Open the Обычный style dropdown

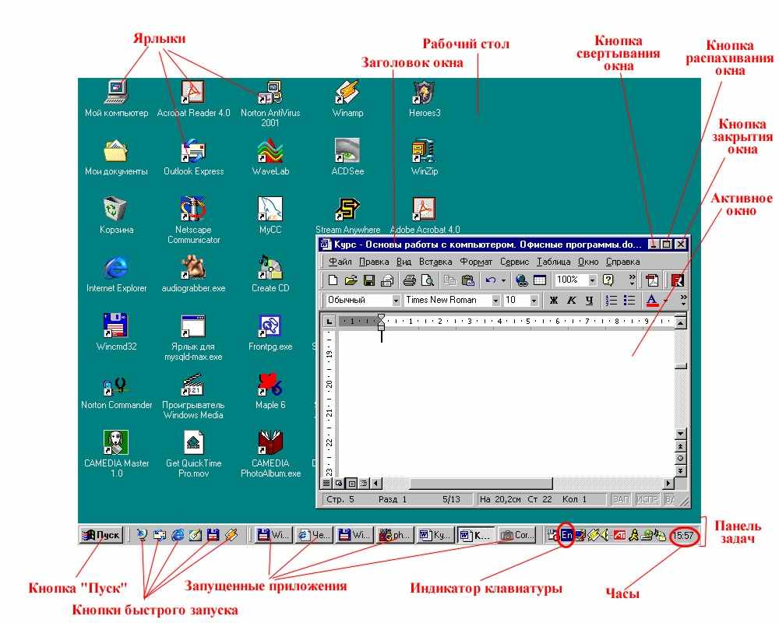click(x=396, y=300)
